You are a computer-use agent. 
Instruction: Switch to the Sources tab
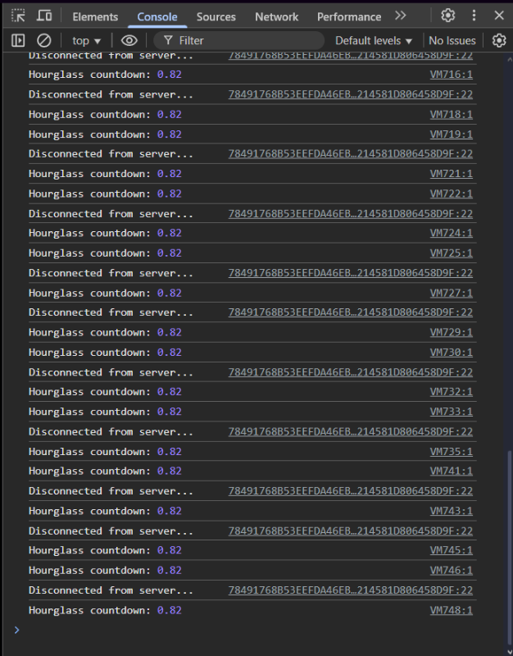click(216, 16)
